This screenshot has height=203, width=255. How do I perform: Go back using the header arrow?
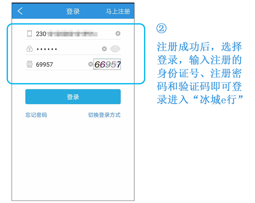(x=20, y=11)
